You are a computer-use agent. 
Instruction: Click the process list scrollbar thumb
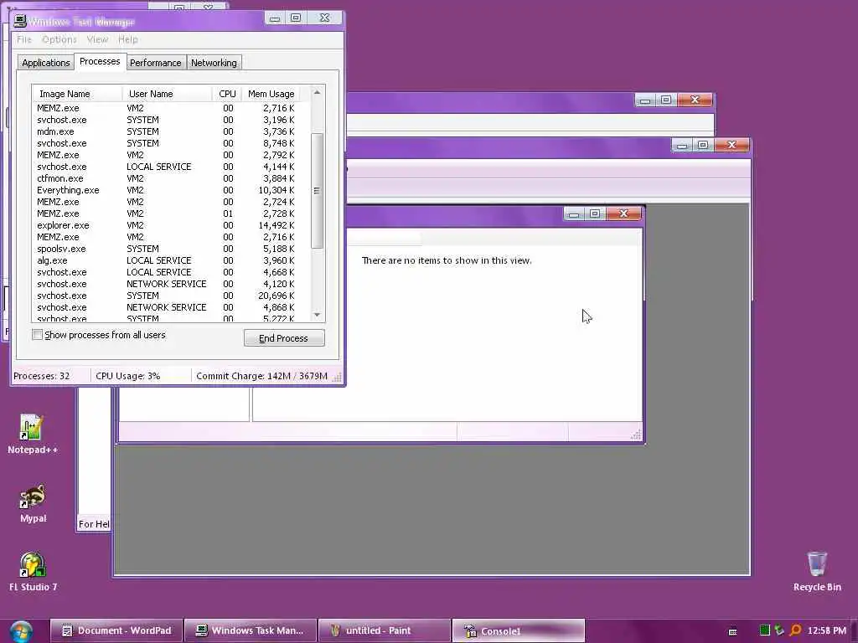317,190
